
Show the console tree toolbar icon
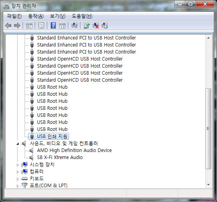click(29, 26)
